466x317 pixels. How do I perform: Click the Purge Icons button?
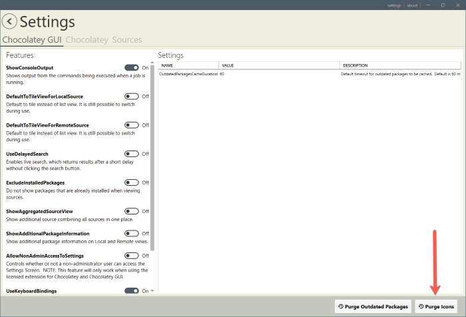pos(436,306)
